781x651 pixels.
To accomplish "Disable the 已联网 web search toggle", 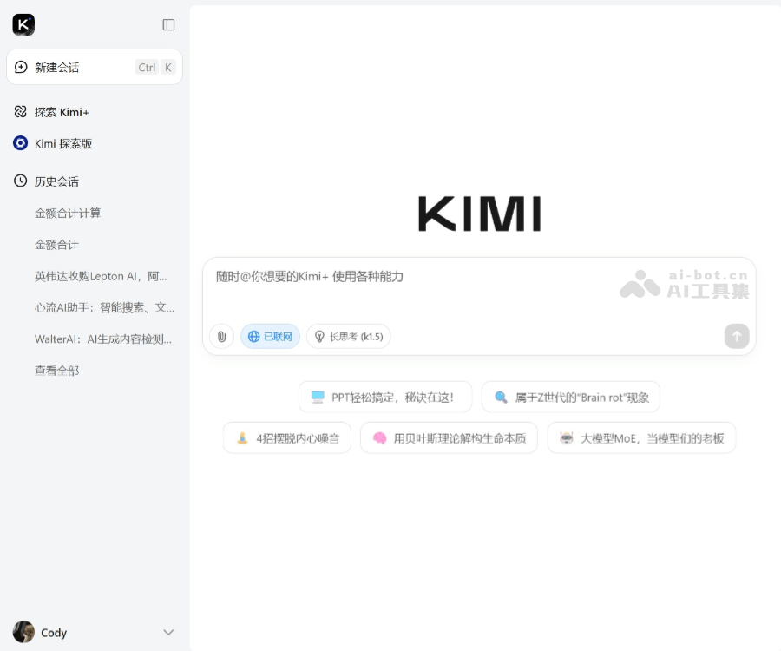I will click(x=270, y=336).
